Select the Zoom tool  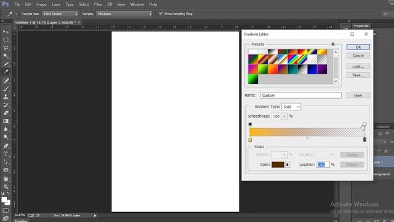click(x=6, y=187)
